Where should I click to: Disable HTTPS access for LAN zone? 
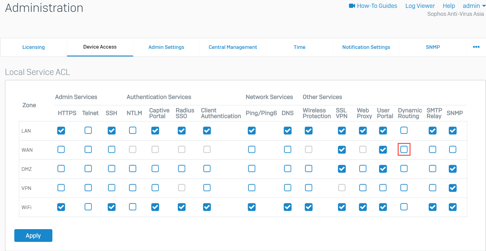(x=61, y=131)
